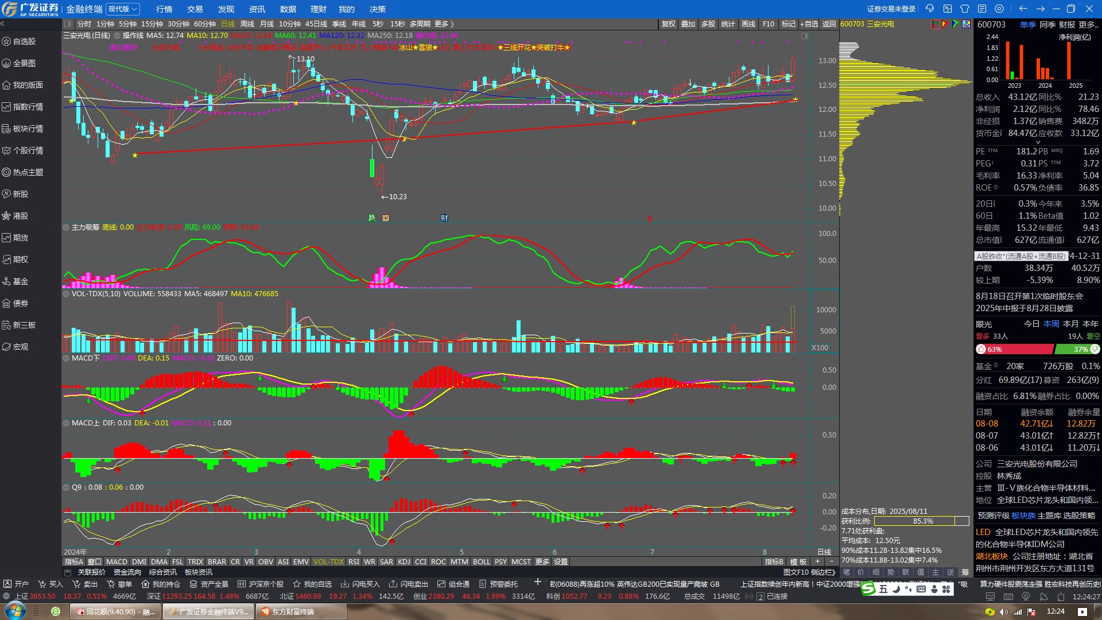This screenshot has width=1102, height=620.
Task: Switch to the 资金流向 bottom tab
Action: pos(127,572)
